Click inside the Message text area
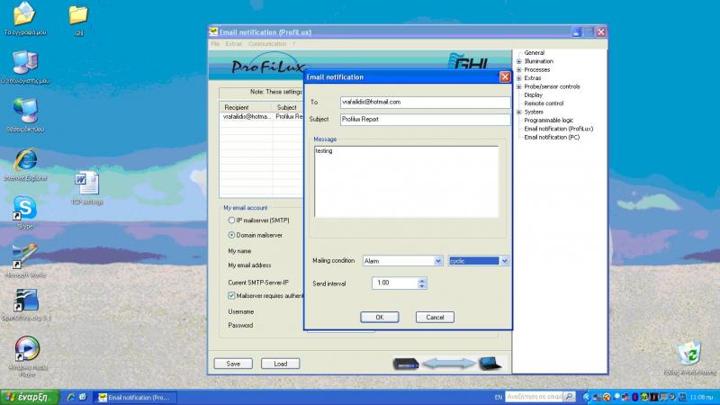Screen dimensions: 720x405 [407, 182]
